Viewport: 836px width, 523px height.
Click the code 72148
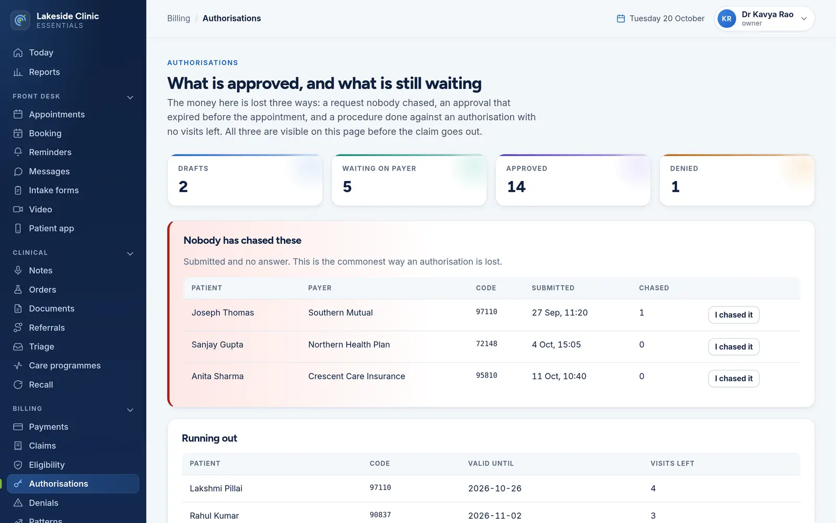pos(486,344)
